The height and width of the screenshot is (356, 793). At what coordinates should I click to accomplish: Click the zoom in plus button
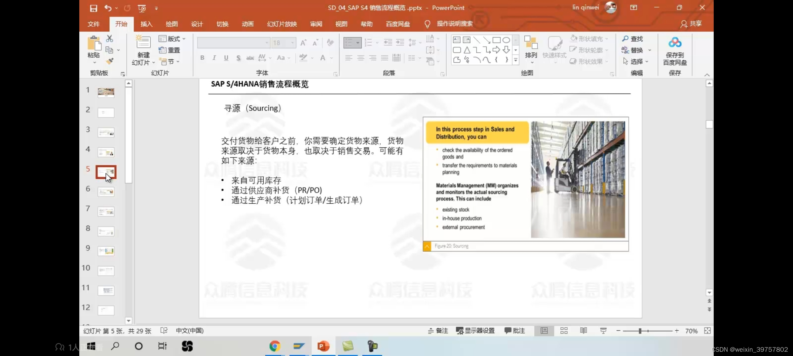677,331
